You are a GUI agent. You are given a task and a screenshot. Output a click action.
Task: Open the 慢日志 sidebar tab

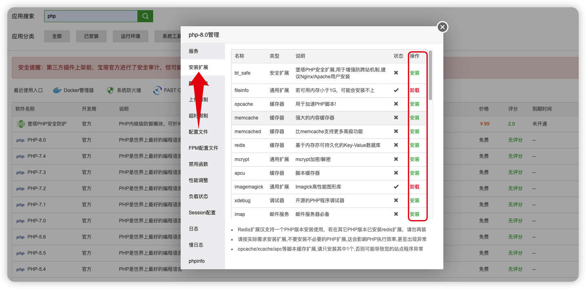pyautogui.click(x=203, y=245)
